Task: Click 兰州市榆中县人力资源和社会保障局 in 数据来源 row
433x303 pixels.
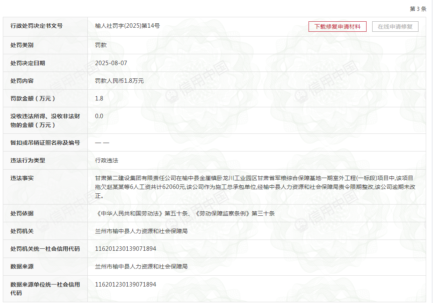Action: 141,266
